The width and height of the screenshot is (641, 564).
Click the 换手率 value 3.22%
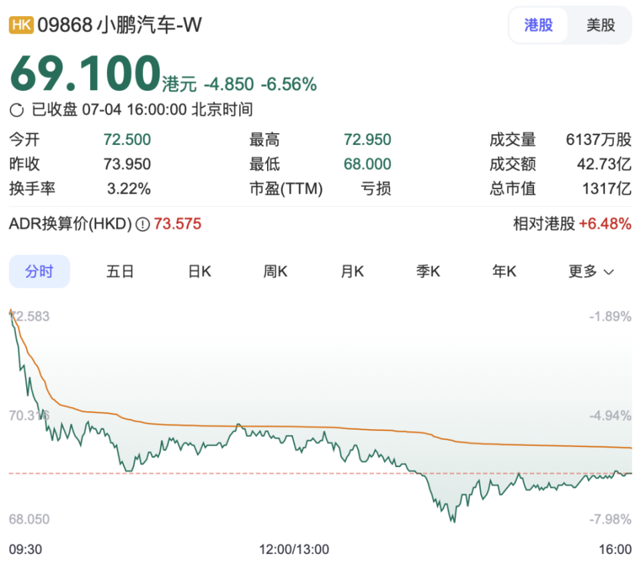coord(129,189)
